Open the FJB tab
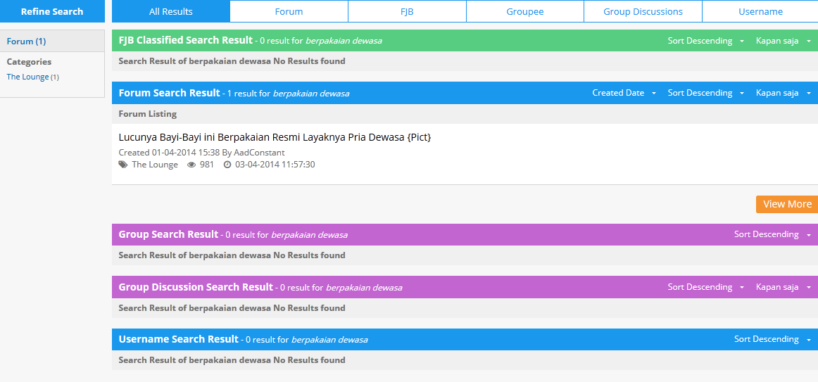The image size is (818, 382). [x=407, y=11]
